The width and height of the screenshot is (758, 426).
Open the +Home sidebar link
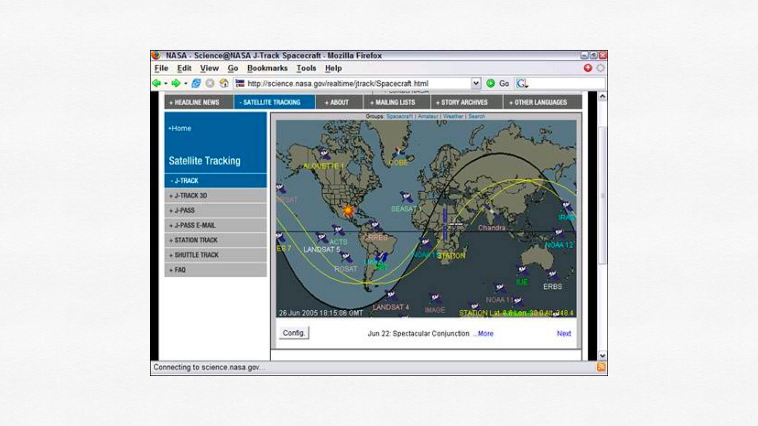coord(180,128)
